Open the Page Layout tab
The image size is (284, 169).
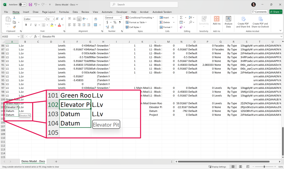[49, 12]
